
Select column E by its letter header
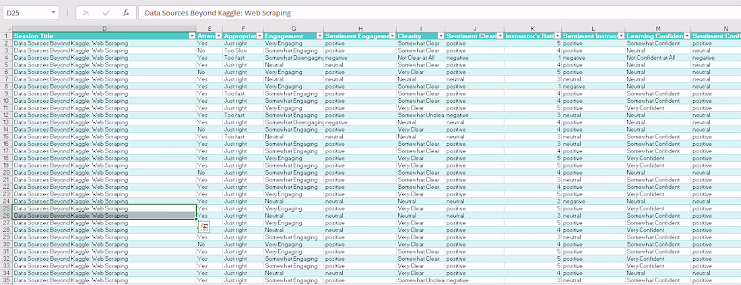[210, 30]
